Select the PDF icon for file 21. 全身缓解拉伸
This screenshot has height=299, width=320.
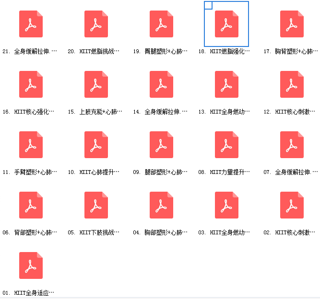click(x=31, y=24)
